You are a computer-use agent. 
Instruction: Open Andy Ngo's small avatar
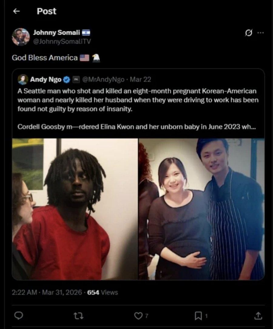[x=23, y=79]
